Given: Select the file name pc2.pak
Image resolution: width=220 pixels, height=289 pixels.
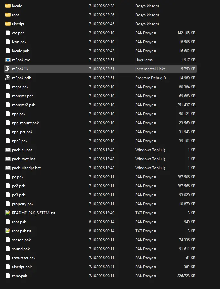Looking at the screenshot, I should point(18,186).
